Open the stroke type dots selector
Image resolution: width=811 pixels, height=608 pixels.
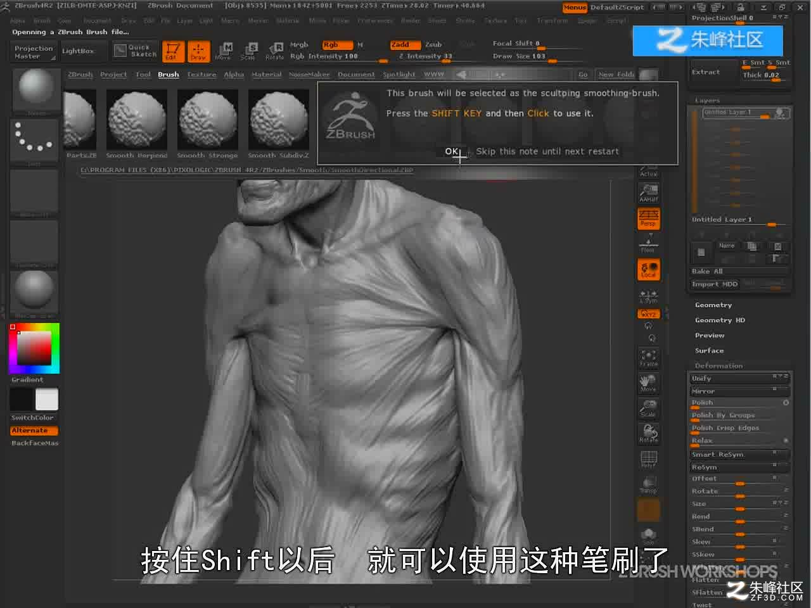click(x=34, y=141)
